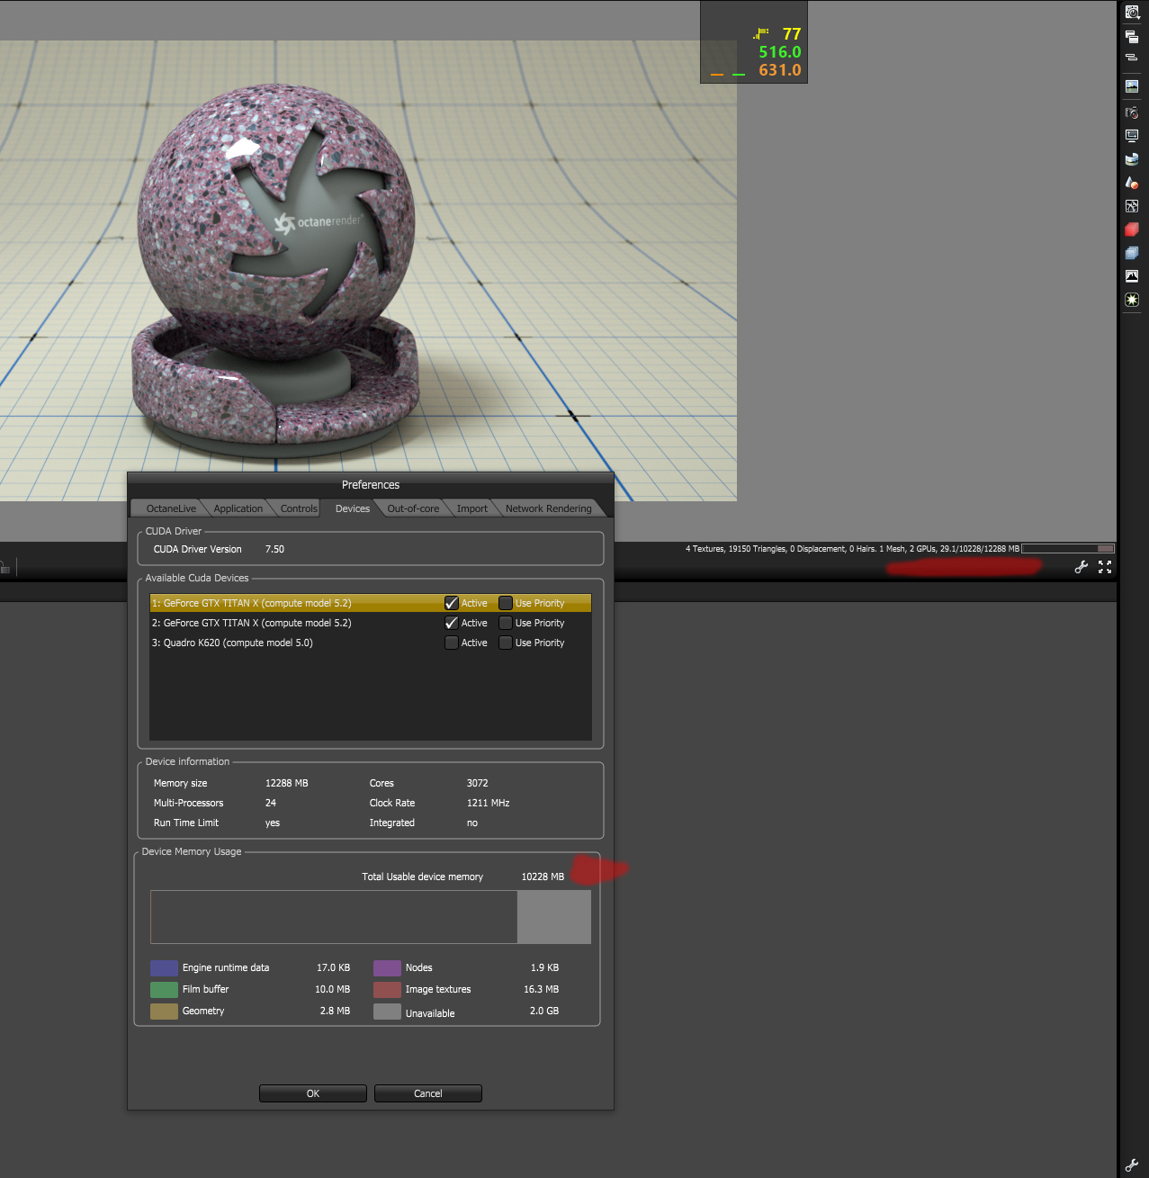This screenshot has height=1178, width=1149.
Task: Click the wrench icon under the viewport status
Action: coord(1082,567)
